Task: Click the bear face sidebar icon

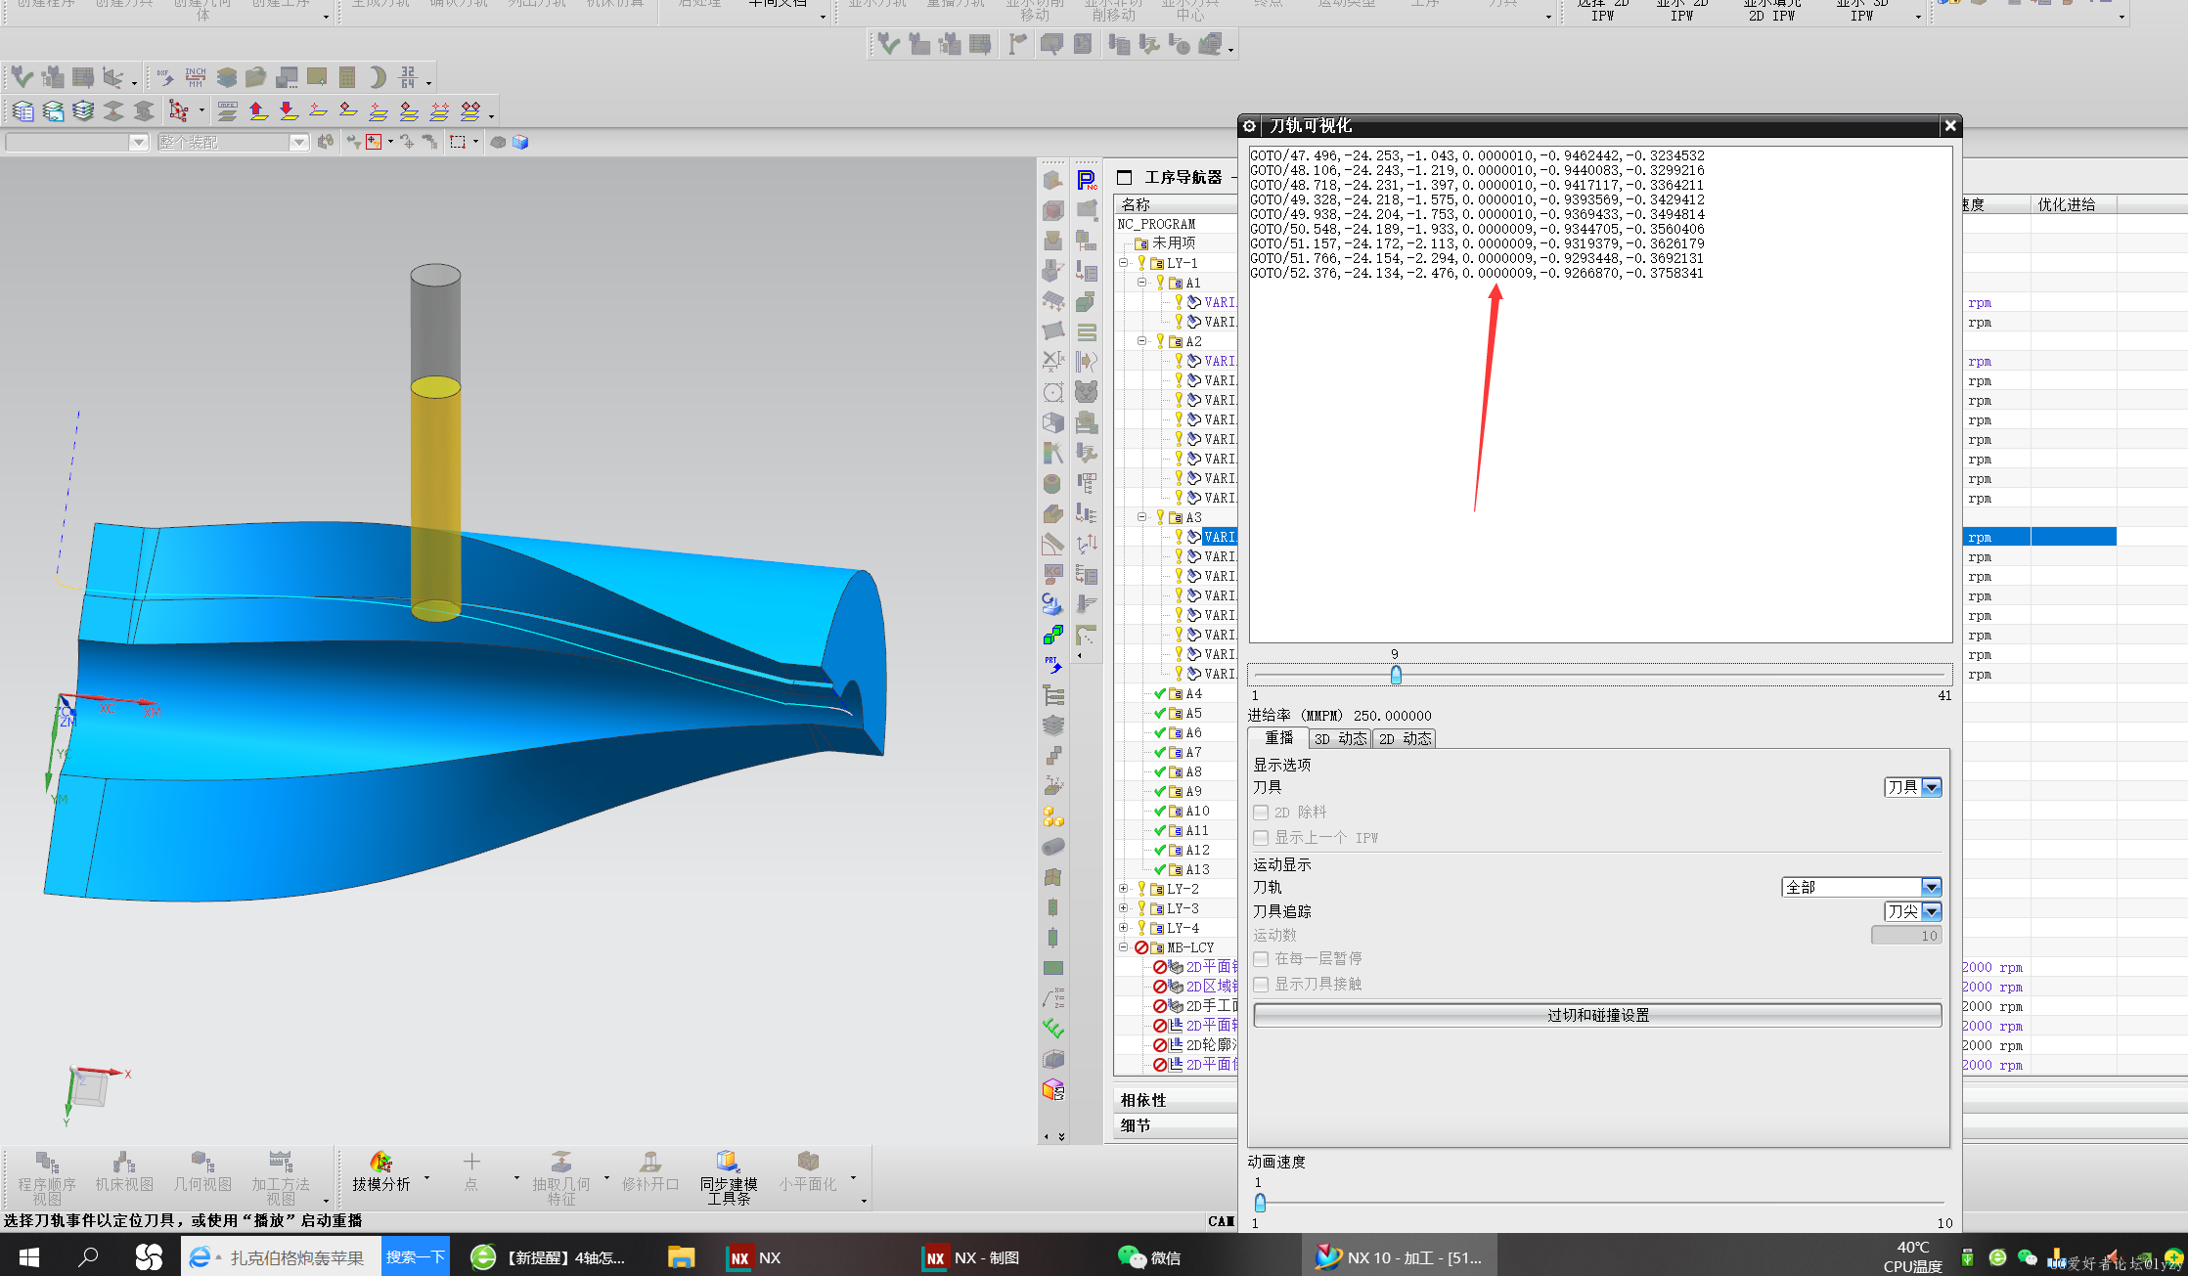Action: (1087, 392)
